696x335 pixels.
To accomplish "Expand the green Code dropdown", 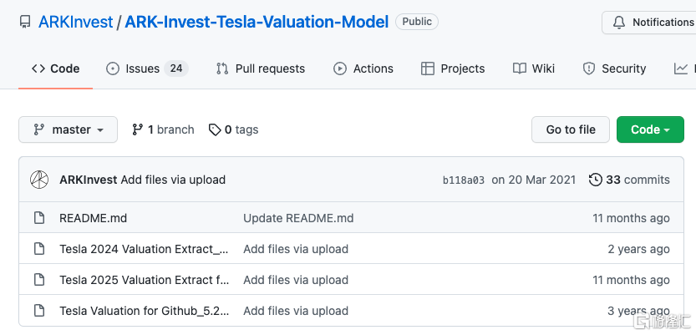I will click(x=650, y=129).
